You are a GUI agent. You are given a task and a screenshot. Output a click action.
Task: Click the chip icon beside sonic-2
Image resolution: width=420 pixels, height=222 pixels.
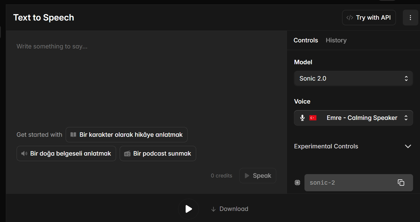pyautogui.click(x=297, y=183)
